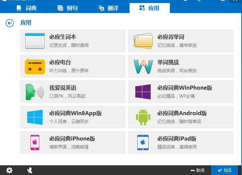Click the blue iPad icon
This screenshot has width=242, height=175.
143,143
